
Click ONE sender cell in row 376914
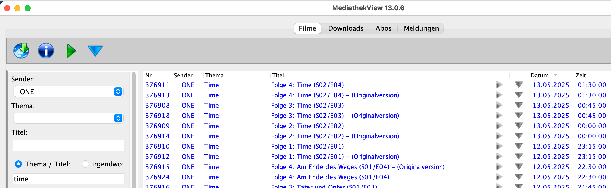pos(188,136)
